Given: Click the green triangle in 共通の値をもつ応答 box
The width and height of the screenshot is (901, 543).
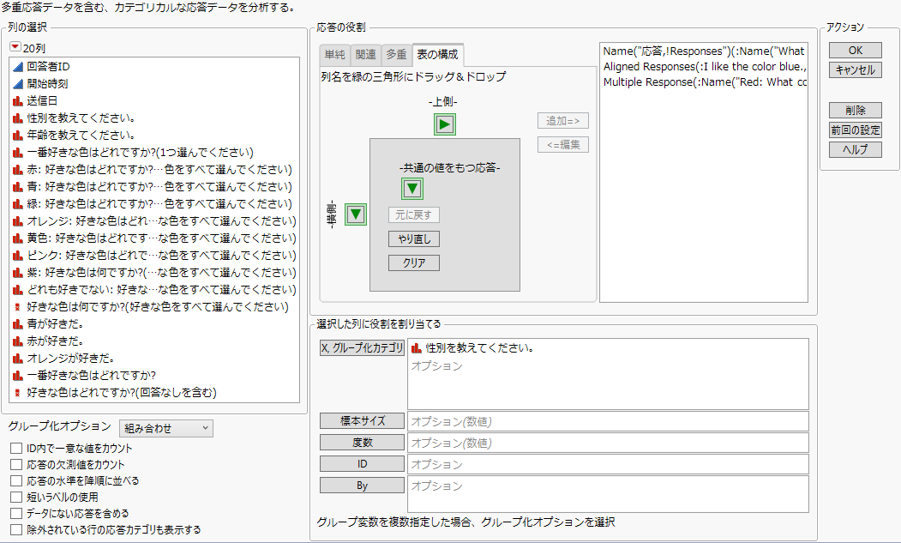Looking at the screenshot, I should pos(411,189).
